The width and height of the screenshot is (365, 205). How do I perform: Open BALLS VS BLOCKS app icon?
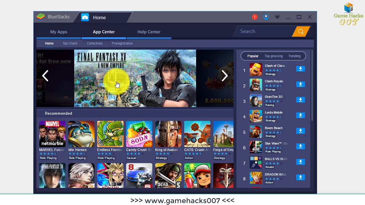(256, 163)
